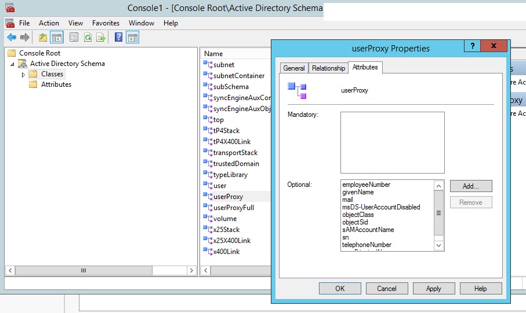Select employeeNumber in Optional list
This screenshot has height=313, width=526.
click(x=366, y=185)
